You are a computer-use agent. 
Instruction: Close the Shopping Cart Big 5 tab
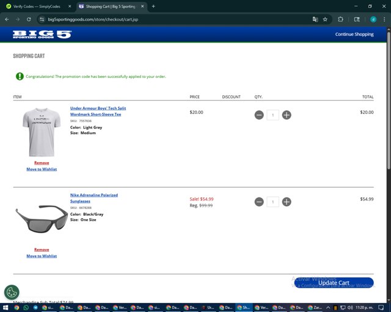click(x=142, y=7)
